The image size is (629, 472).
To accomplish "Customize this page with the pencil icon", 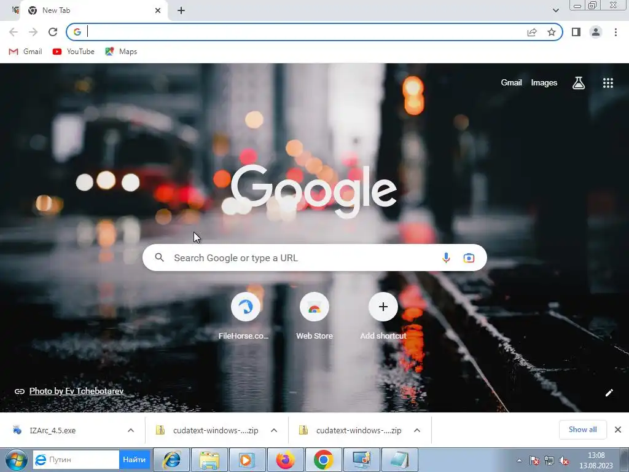I will point(609,393).
